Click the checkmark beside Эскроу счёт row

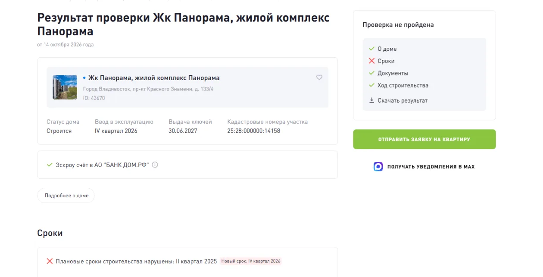pos(50,165)
